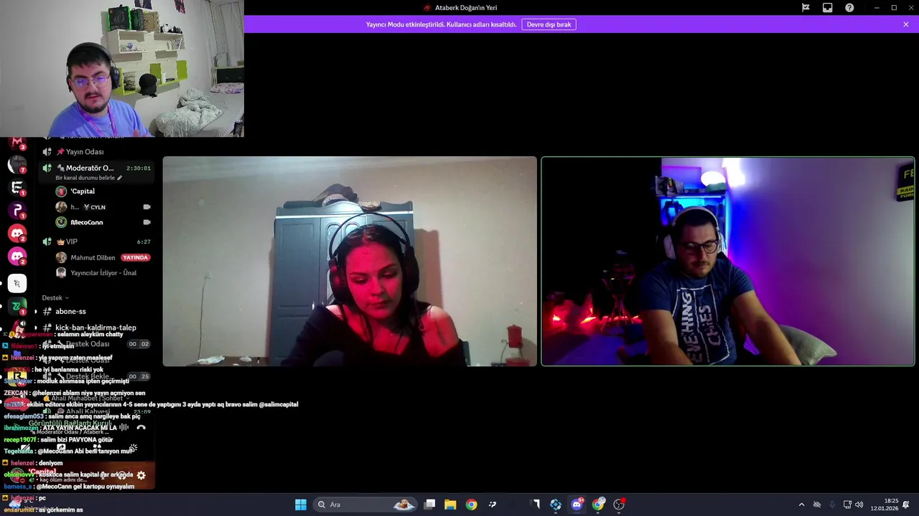Open user settings gear icon

click(141, 475)
